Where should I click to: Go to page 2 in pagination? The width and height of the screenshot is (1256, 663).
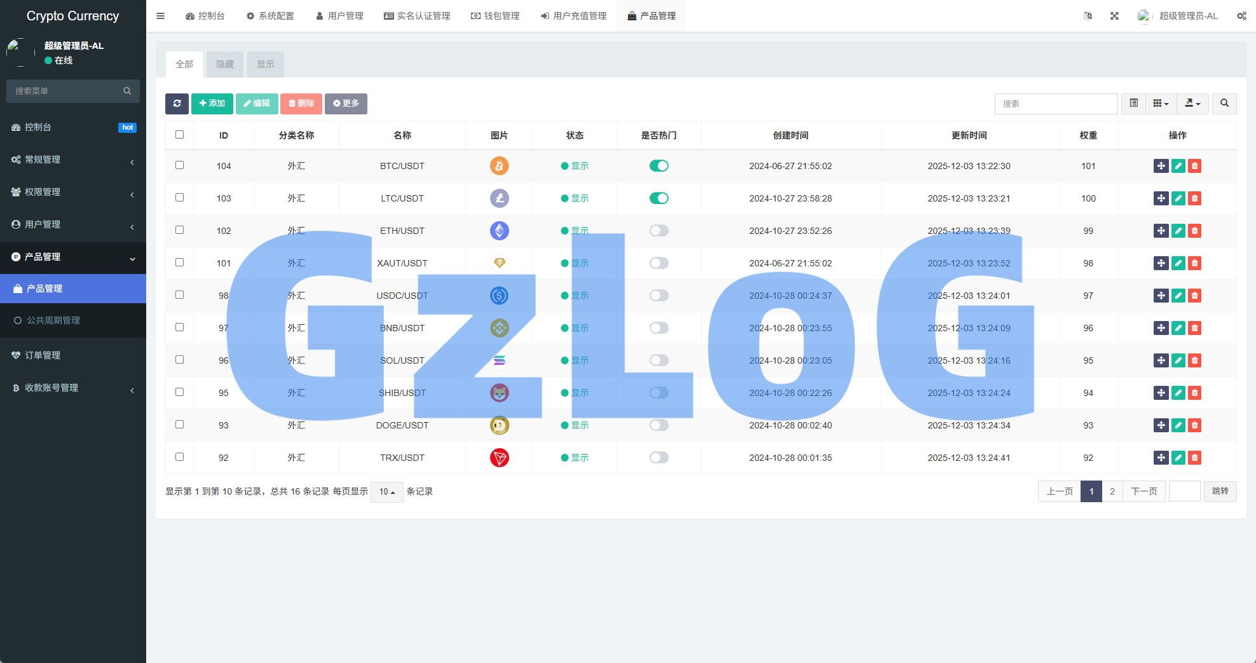pyautogui.click(x=1112, y=491)
